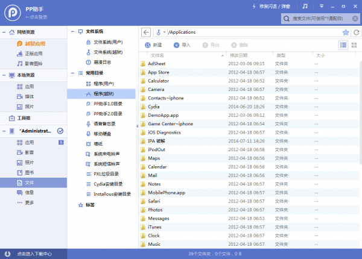Collapse the 网络资源 section
Image resolution: width=362 pixels, height=259 pixels.
(4, 33)
